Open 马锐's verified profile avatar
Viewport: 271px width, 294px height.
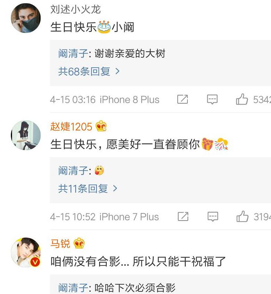pyautogui.click(x=26, y=252)
